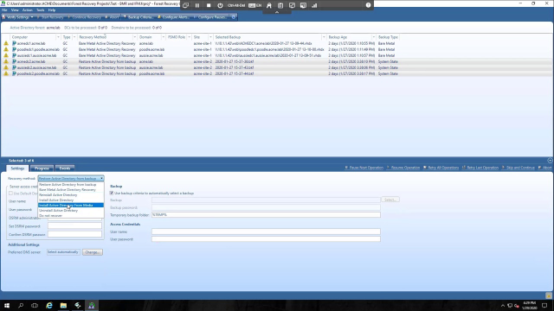Open the Recovery Method column filter dropdown
The width and height of the screenshot is (554, 311).
pyautogui.click(x=135, y=37)
